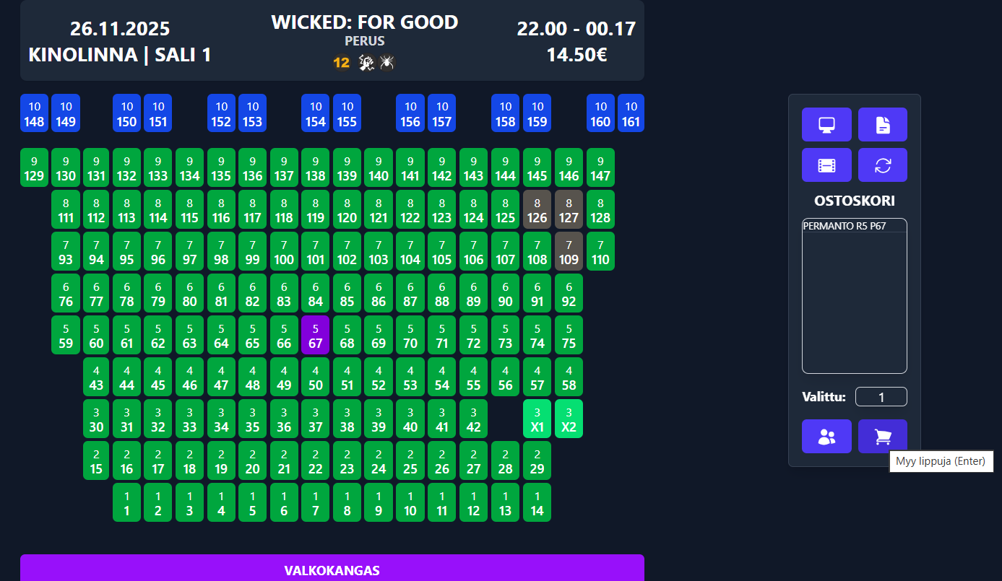Click the monitor display icon button
This screenshot has width=1002, height=581.
click(x=826, y=125)
